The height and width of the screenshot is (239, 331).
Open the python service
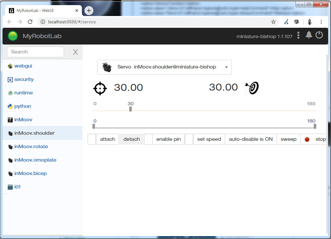point(23,106)
